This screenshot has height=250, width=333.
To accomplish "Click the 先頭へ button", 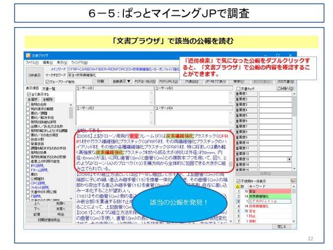I will pos(60,204).
